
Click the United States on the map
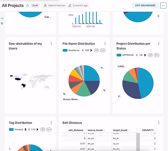(18, 79)
